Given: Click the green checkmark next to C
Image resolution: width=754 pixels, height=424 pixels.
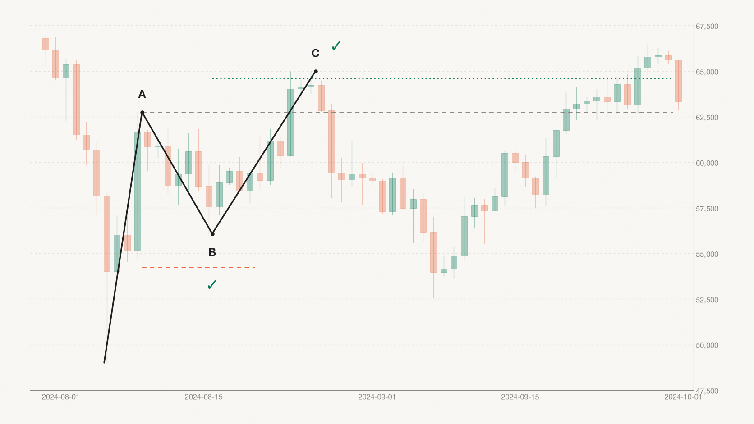Looking at the screenshot, I should pyautogui.click(x=336, y=46).
